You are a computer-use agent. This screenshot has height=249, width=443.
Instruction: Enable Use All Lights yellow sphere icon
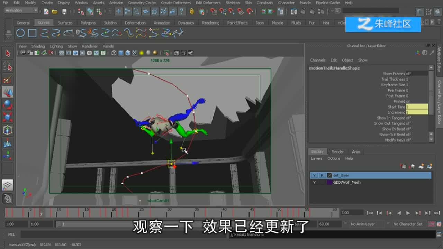[142, 53]
